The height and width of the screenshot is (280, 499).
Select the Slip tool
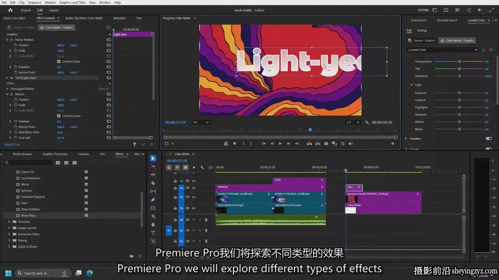(x=153, y=191)
